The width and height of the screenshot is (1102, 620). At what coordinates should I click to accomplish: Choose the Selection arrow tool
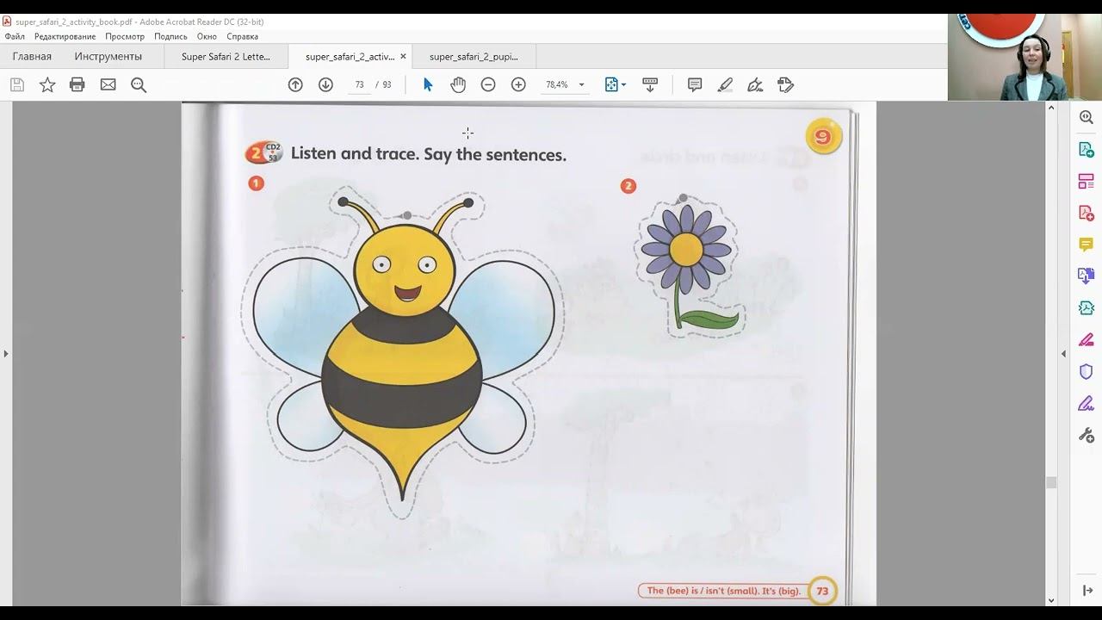(x=428, y=84)
